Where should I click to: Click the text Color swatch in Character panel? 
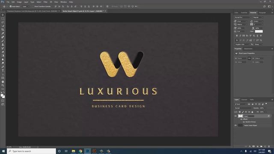click(x=259, y=31)
